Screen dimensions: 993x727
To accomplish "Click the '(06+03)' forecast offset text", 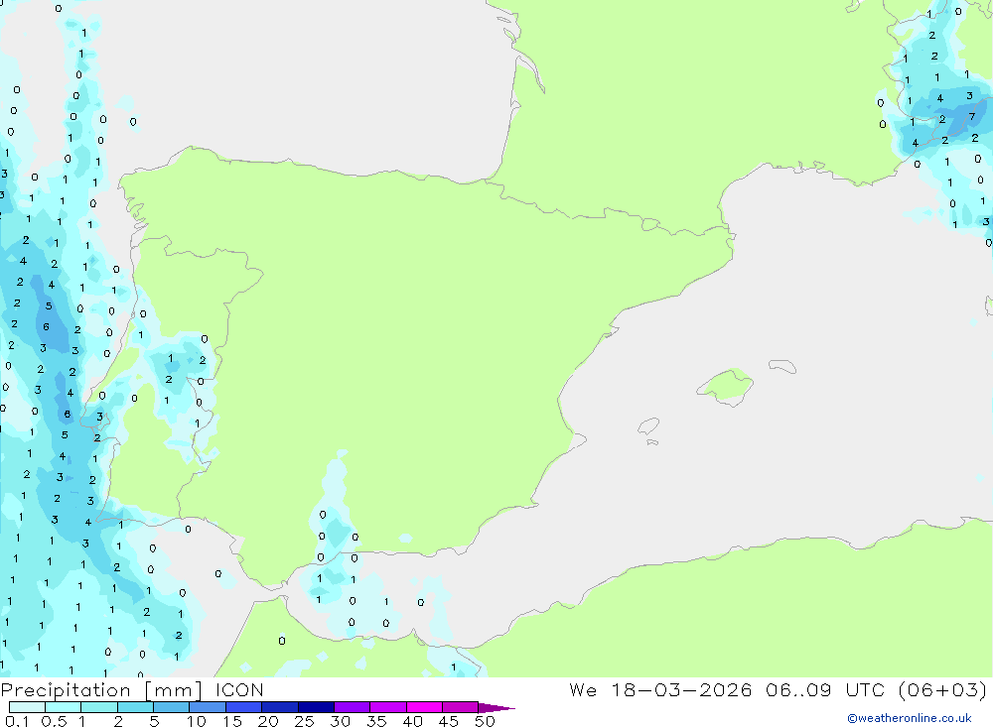I will 942,689.
